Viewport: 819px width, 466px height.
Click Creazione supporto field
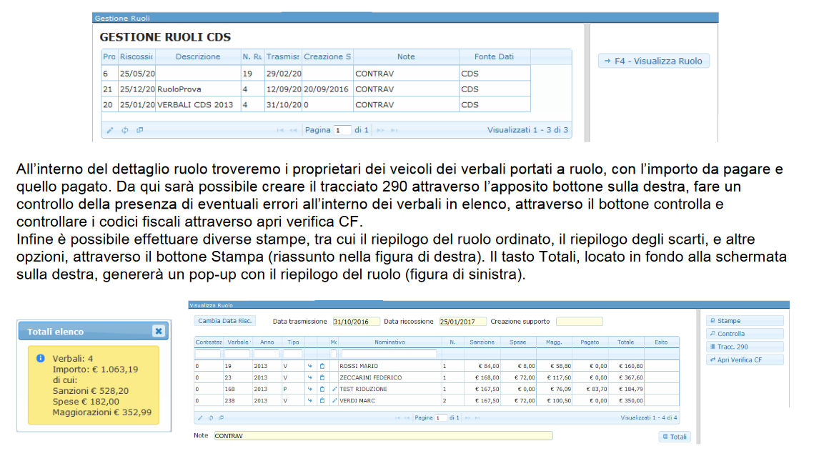click(580, 322)
